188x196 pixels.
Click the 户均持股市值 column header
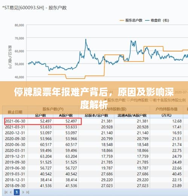coord(167,109)
